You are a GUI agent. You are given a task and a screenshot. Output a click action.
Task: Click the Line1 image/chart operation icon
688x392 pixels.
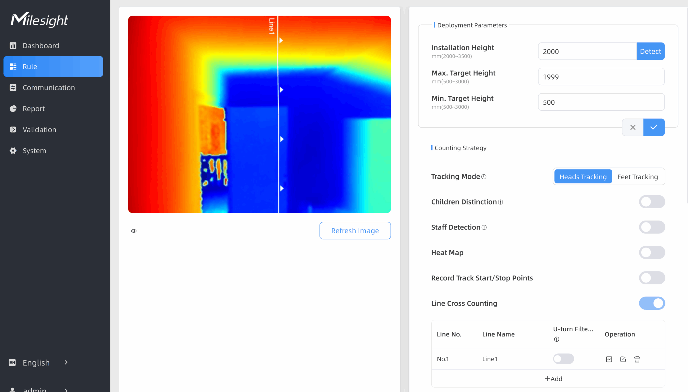[x=609, y=359]
